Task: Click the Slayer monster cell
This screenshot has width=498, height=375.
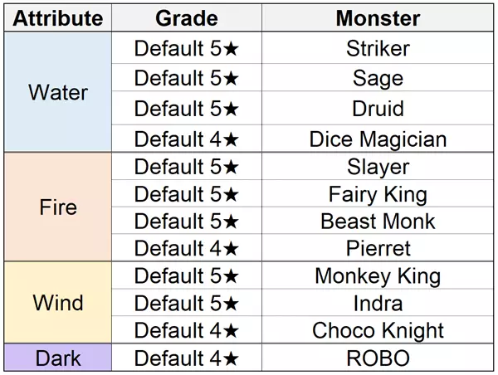Action: tap(378, 166)
